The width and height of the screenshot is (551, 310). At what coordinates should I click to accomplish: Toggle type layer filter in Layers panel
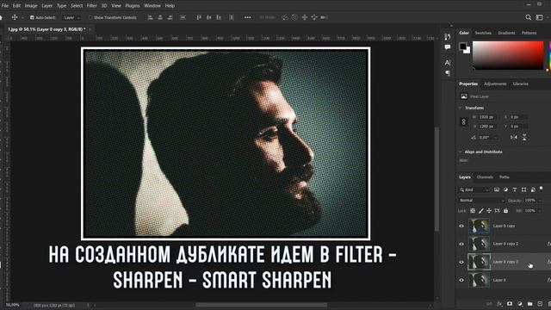tap(515, 189)
